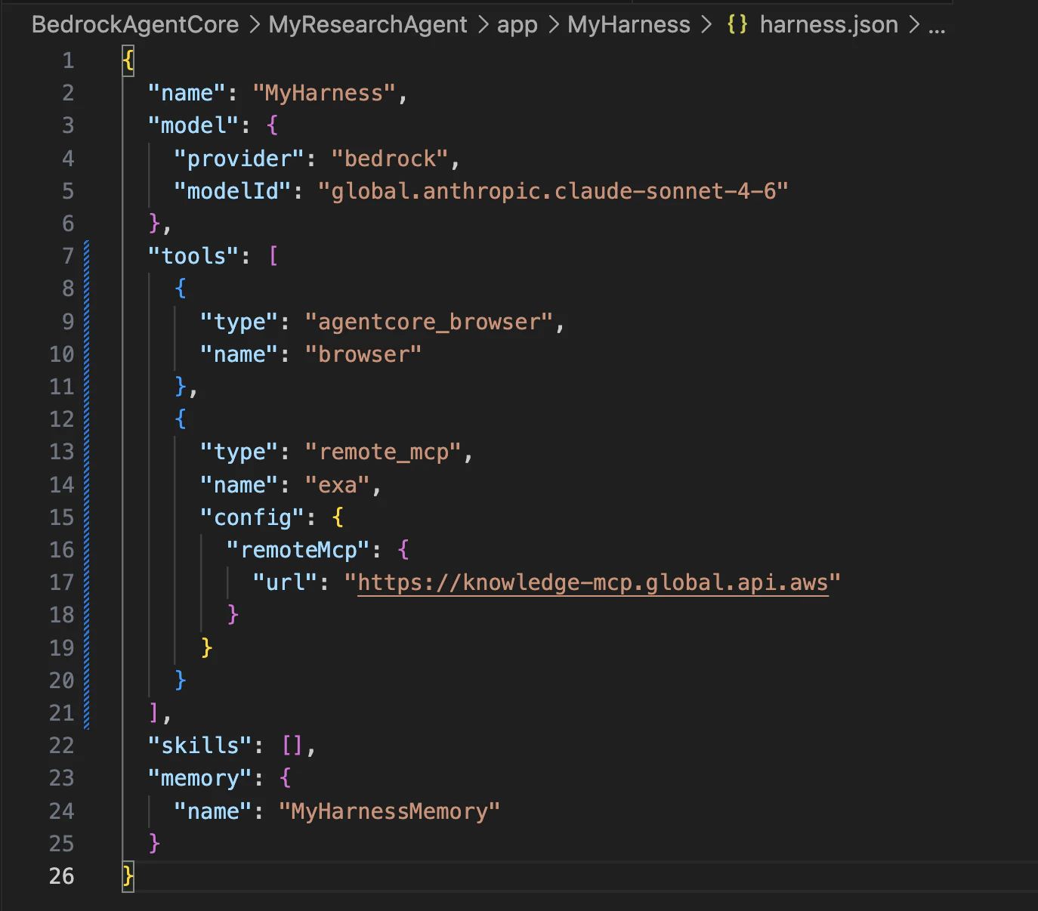Click the "type" key on line 13
The width and height of the screenshot is (1038, 911).
pos(239,452)
